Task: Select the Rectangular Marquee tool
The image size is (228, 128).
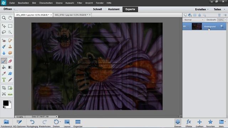Action: point(10,26)
